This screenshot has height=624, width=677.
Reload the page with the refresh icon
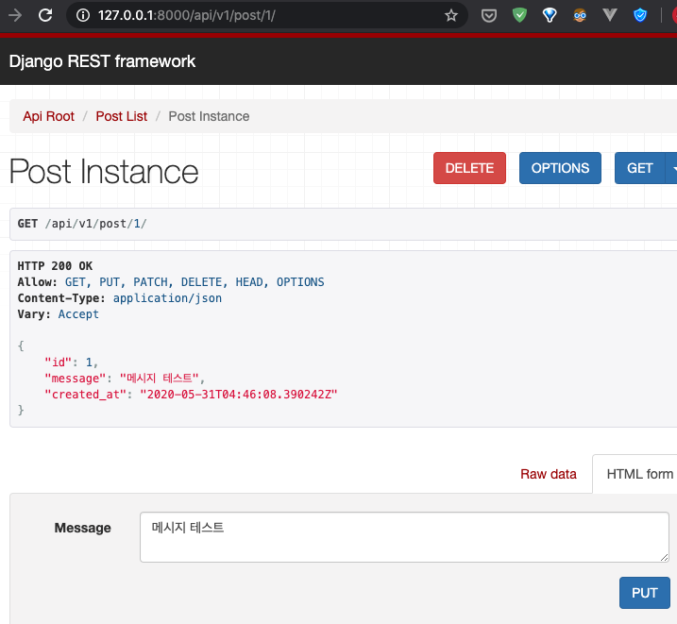click(x=45, y=15)
